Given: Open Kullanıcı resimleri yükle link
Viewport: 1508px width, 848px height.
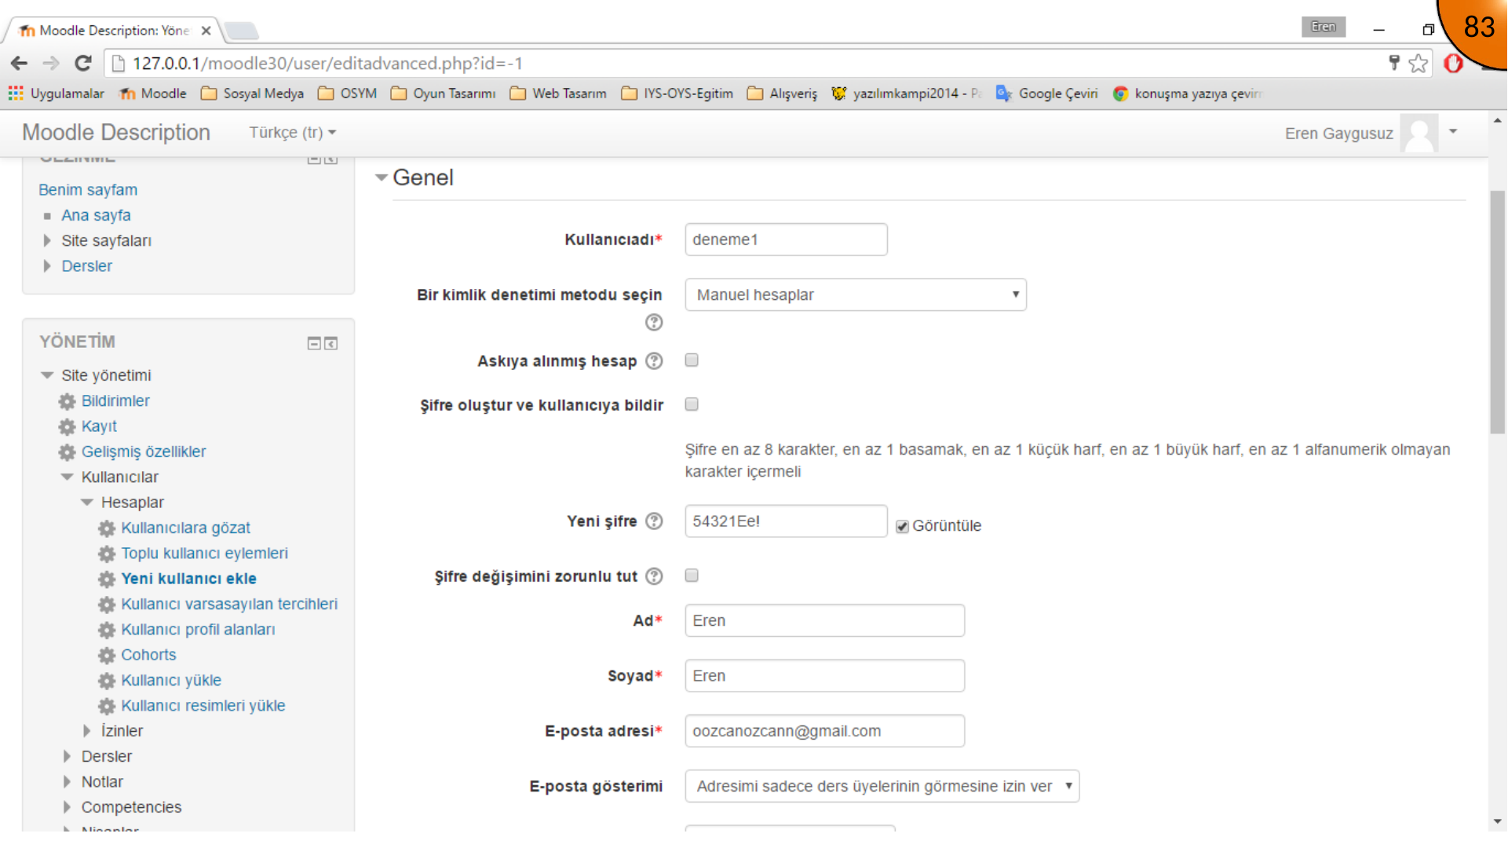Looking at the screenshot, I should tap(203, 706).
